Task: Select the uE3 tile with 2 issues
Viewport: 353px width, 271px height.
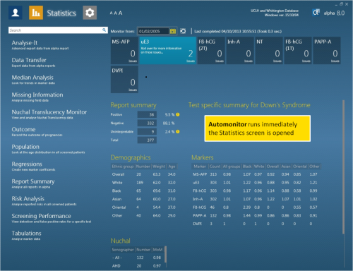Action: tap(168, 51)
